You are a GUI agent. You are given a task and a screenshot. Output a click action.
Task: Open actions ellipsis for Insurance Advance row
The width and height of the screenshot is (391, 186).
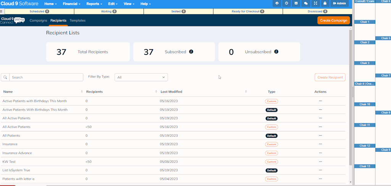coord(320,152)
